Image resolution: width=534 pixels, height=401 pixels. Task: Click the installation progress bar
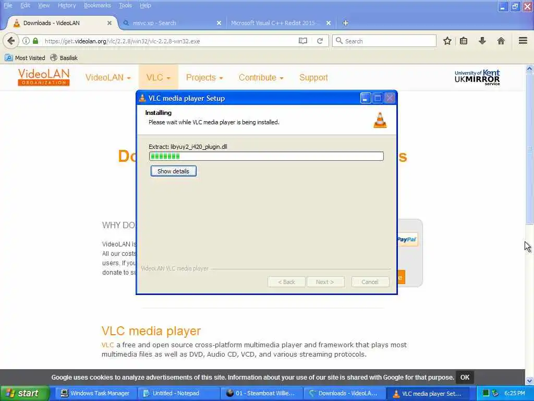click(x=266, y=156)
